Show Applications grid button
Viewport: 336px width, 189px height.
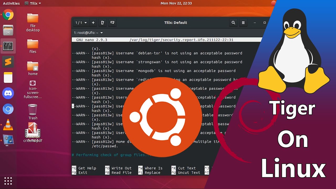coord(8,181)
